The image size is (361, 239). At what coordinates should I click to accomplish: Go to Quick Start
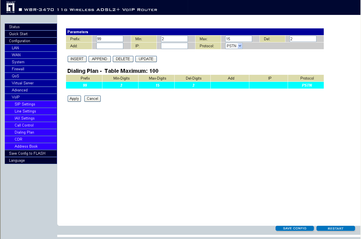click(x=31, y=34)
